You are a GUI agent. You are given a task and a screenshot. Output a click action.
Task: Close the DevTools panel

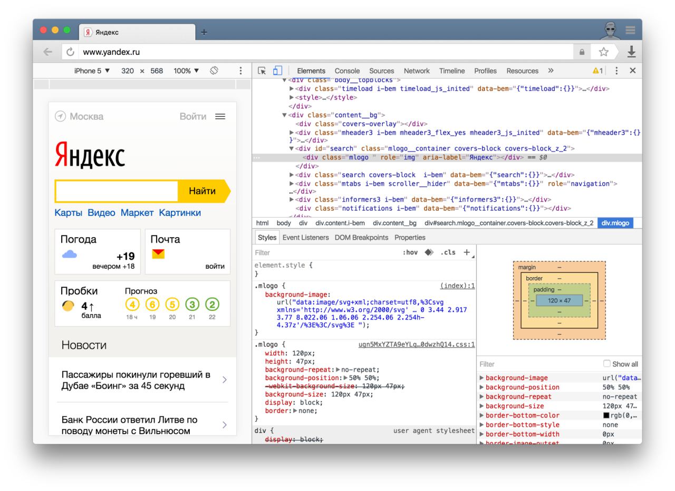pyautogui.click(x=633, y=71)
